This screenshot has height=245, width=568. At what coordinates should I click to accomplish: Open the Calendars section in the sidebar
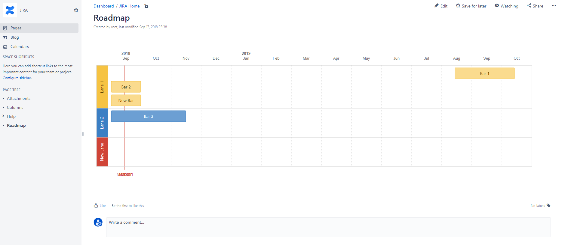(19, 46)
